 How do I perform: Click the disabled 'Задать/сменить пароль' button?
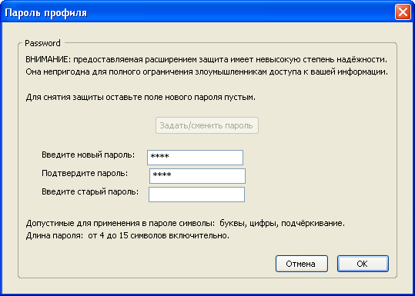(x=206, y=125)
